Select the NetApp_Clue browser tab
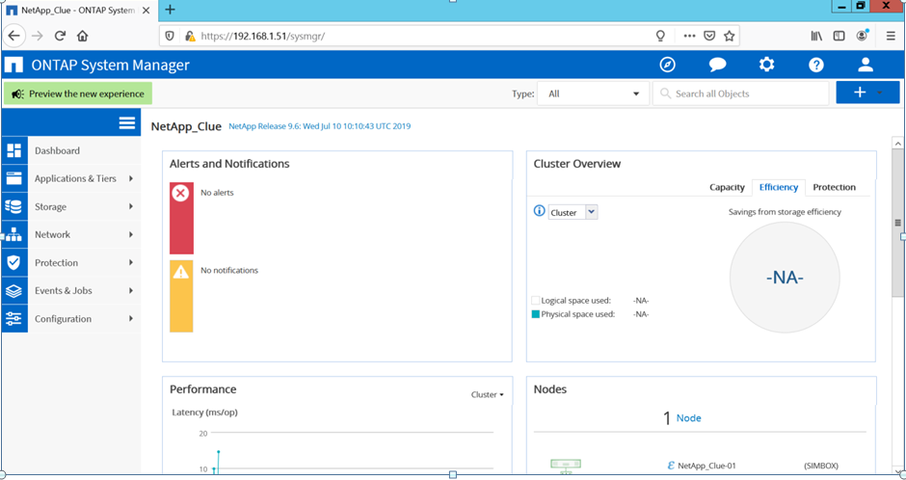The width and height of the screenshot is (906, 480). [x=79, y=11]
